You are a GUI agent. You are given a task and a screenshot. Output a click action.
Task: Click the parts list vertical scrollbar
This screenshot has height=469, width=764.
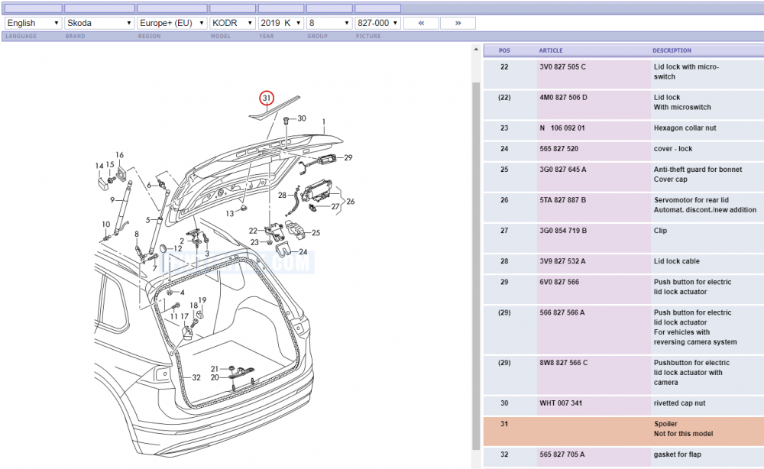pos(476,266)
